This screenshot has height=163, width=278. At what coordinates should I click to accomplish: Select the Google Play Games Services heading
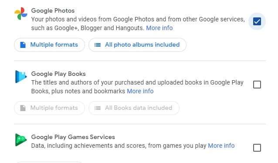point(73,137)
